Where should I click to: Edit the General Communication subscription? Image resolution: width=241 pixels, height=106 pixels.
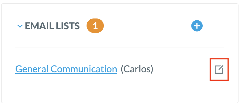tap(219, 70)
